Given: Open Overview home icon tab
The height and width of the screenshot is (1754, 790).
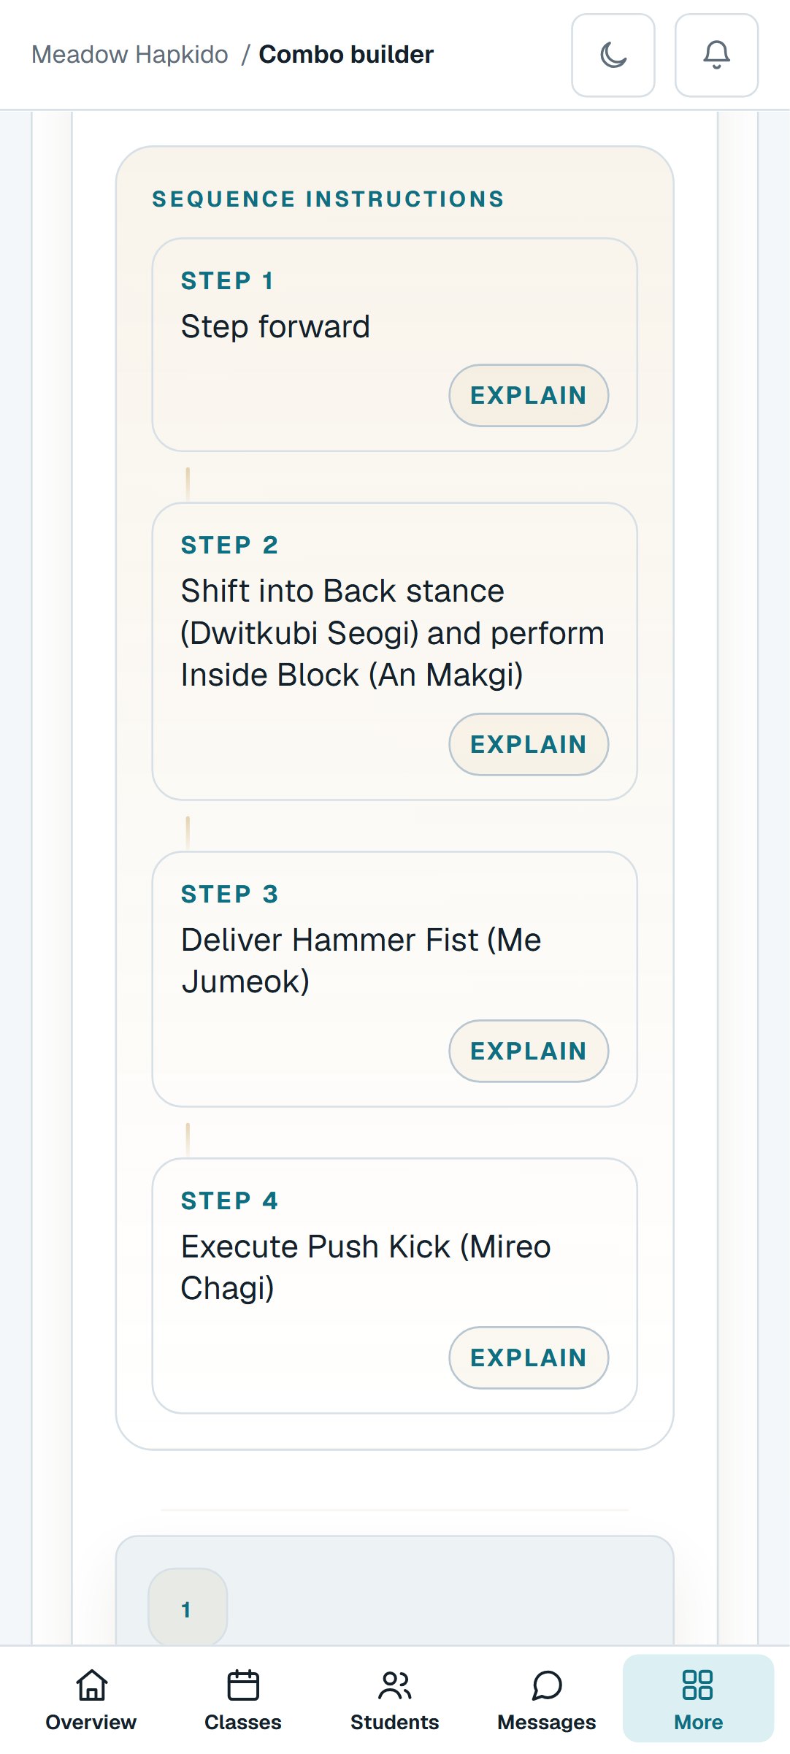Looking at the screenshot, I should point(91,1699).
